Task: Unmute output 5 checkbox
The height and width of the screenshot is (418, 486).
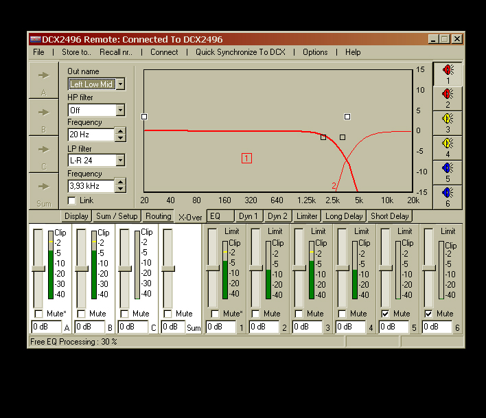Action: pyautogui.click(x=385, y=314)
